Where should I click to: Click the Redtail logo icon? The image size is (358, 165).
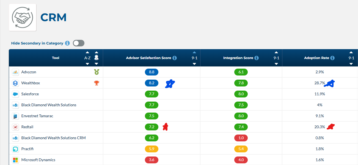point(15,127)
